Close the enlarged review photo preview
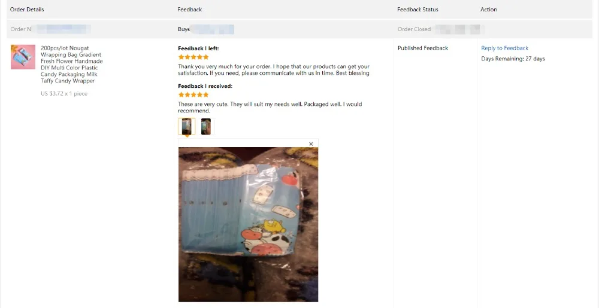The width and height of the screenshot is (599, 308). point(311,144)
